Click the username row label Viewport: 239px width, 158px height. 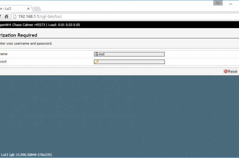[x=4, y=54]
